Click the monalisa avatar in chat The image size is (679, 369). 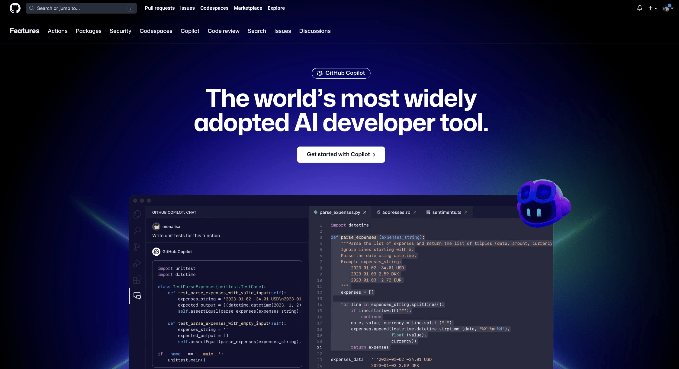[x=156, y=226]
